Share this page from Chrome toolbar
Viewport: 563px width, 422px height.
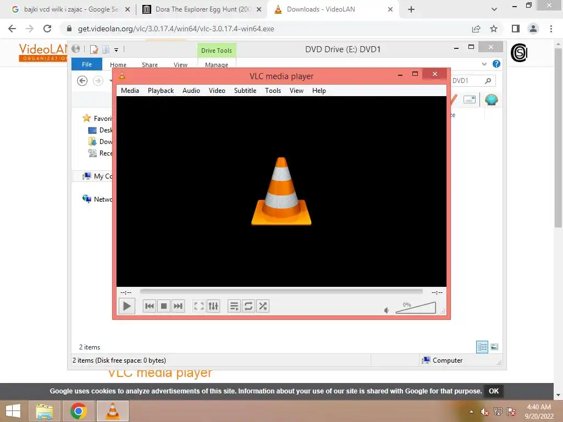pos(476,29)
